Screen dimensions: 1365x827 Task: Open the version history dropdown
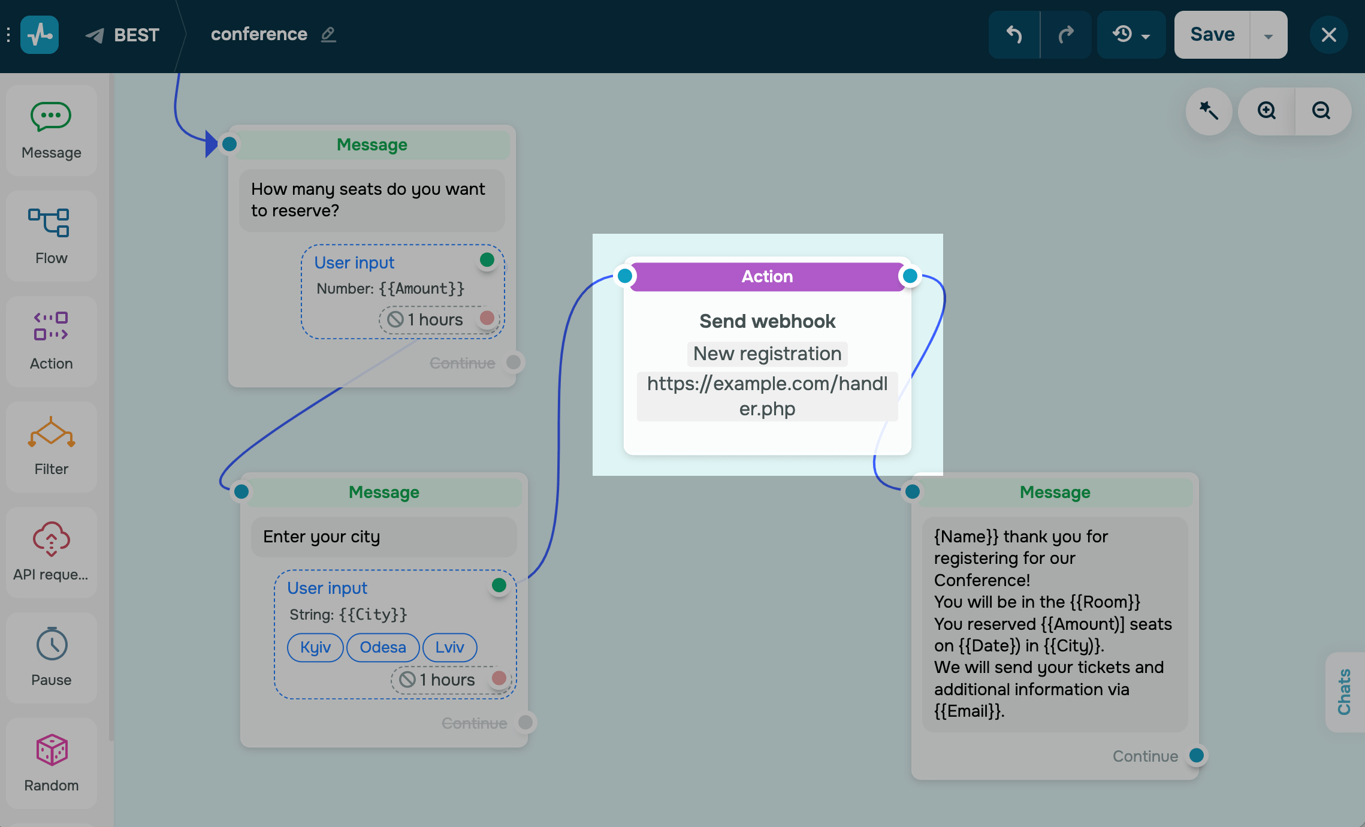pos(1131,35)
